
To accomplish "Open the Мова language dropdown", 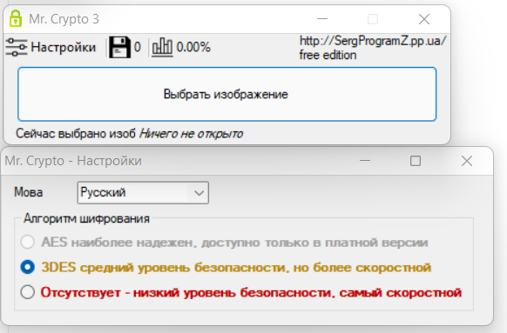I will coord(143,193).
